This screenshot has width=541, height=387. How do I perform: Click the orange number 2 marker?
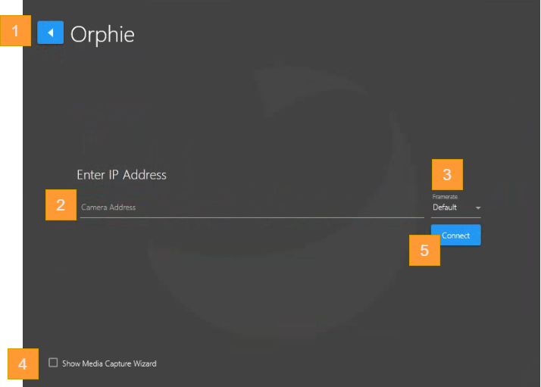pyautogui.click(x=61, y=204)
